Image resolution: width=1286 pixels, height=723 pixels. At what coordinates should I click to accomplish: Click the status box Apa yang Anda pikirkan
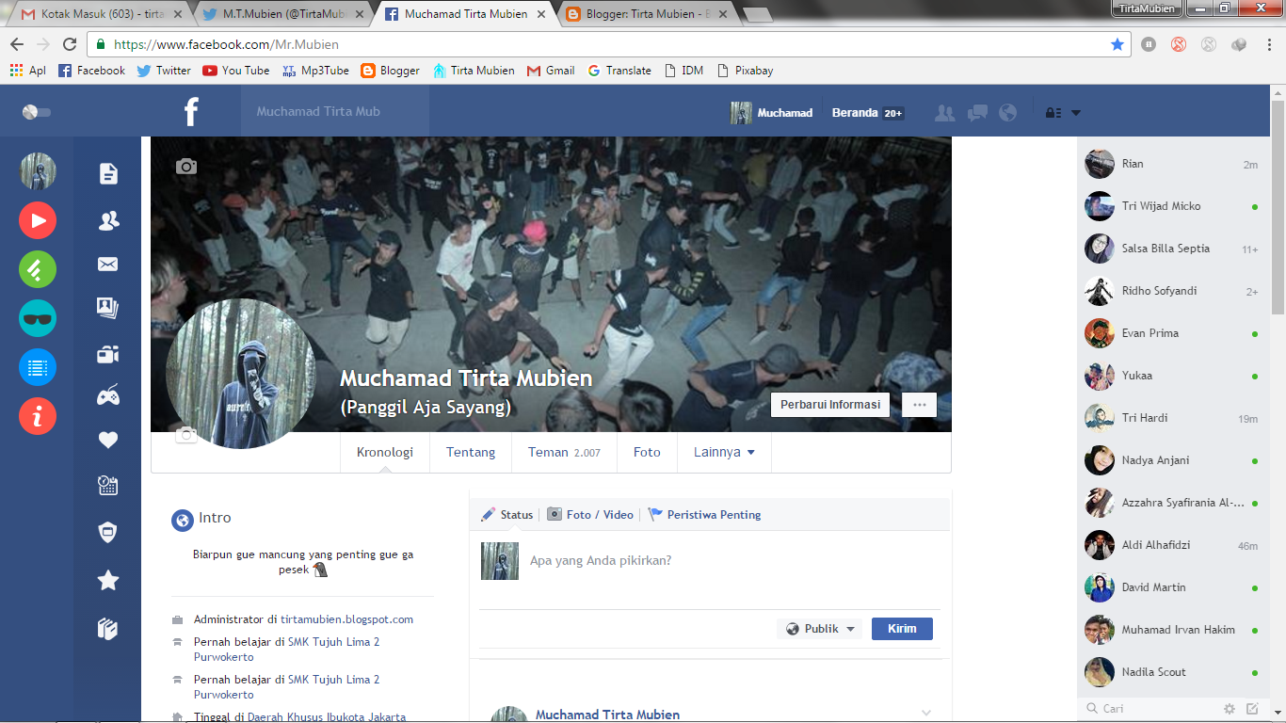coord(659,561)
